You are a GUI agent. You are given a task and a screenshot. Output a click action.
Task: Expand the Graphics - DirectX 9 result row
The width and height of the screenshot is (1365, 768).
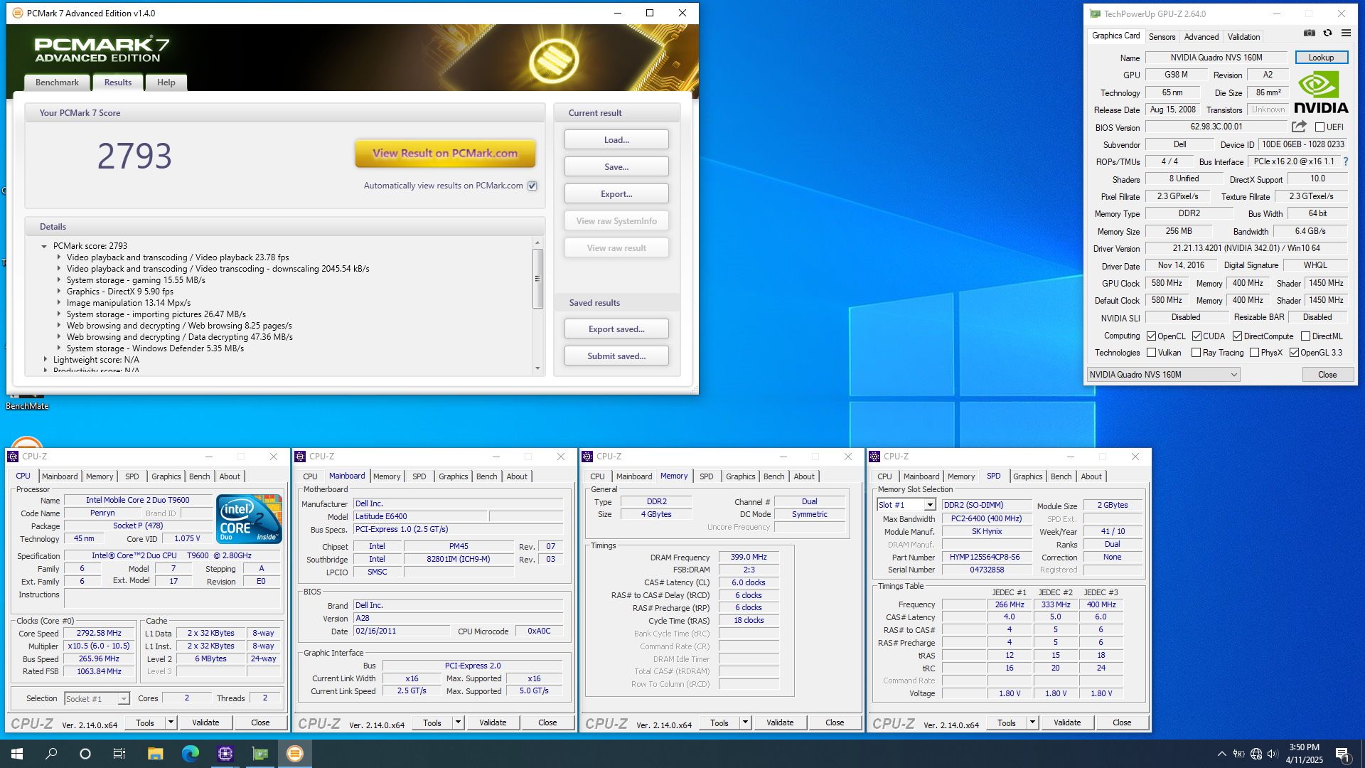(x=59, y=292)
